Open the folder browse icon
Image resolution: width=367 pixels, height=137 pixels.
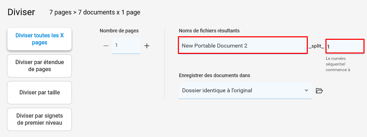point(319,91)
